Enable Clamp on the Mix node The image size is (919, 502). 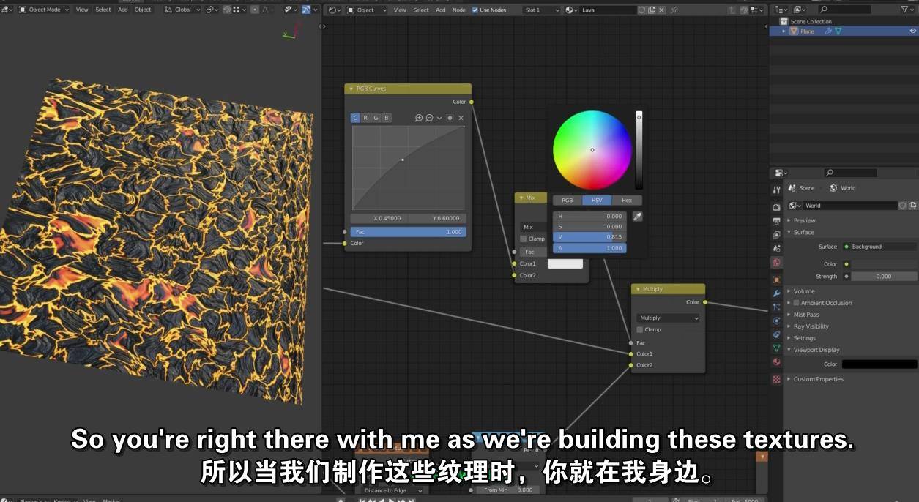click(524, 239)
